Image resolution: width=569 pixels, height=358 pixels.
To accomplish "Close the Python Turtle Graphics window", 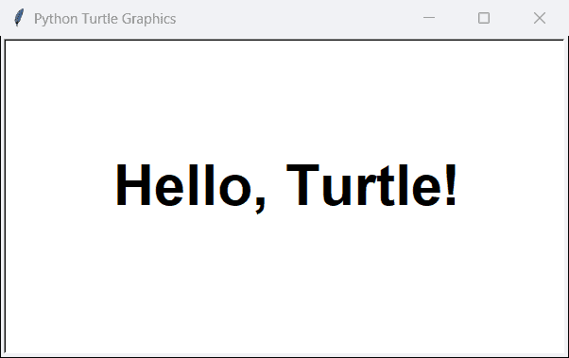I will coord(540,18).
